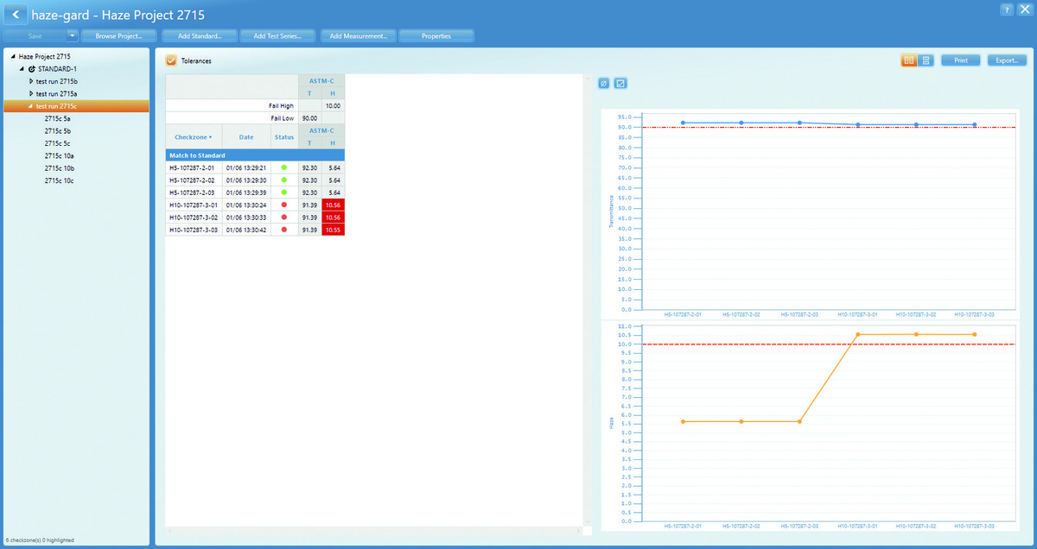Select Haze Project 2715 tree root
The width and height of the screenshot is (1037, 549).
pyautogui.click(x=45, y=56)
